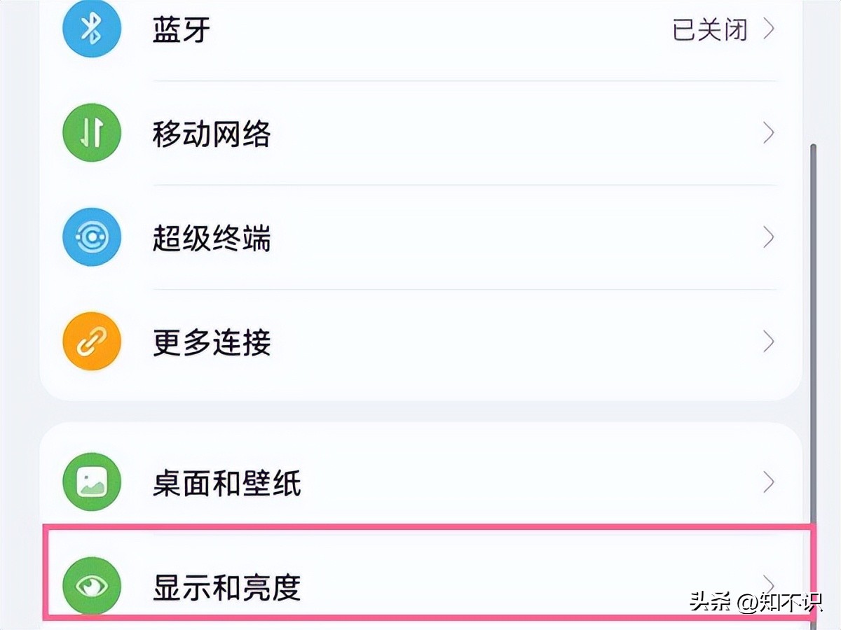
Task: Expand the Bluetooth row chevron arrow
Action: [769, 29]
